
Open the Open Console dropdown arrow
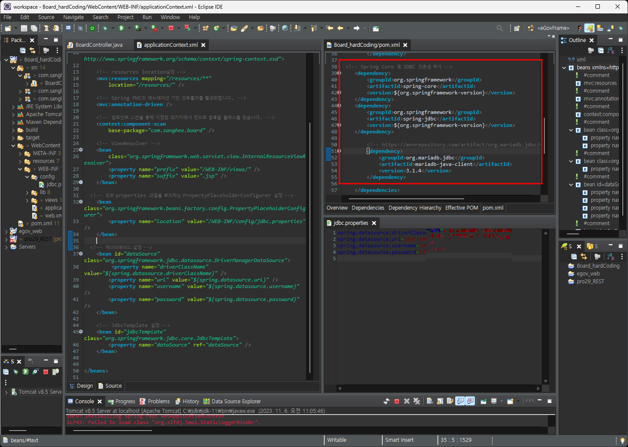(x=518, y=401)
